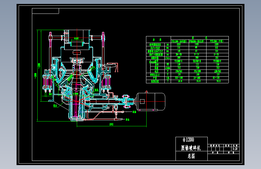Click the 220/380 voltage cell in the 短头型 column
The image size is (261, 169).
[197, 71]
